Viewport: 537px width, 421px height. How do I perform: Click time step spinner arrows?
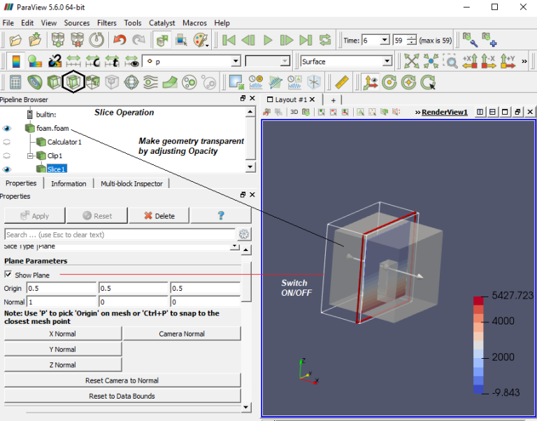412,41
